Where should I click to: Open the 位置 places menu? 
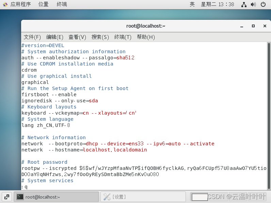click(43, 4)
